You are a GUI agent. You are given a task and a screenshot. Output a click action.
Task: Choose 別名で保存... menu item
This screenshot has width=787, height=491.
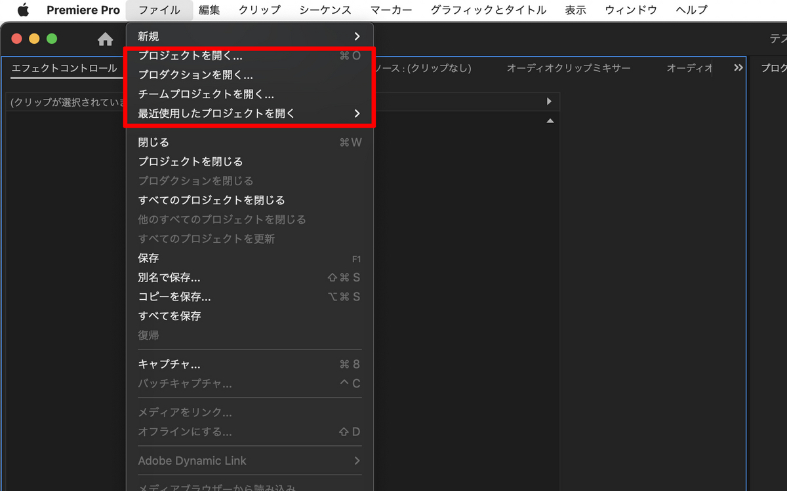coord(249,278)
